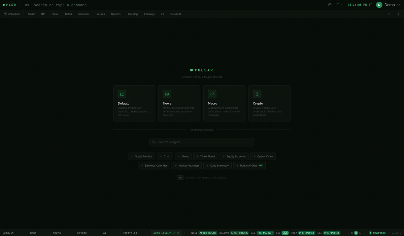Open the Screener menu item
This screenshot has width=404, height=236.
(84, 14)
